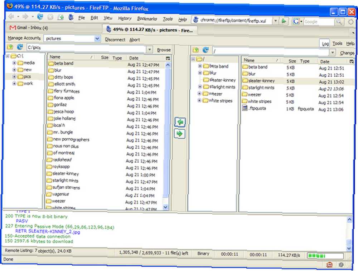Click Browse for the local folder
This screenshot has height=271, width=358.
(x=164, y=50)
